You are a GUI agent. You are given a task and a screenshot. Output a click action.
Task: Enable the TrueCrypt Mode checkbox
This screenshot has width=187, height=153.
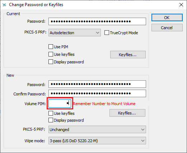(x=107, y=33)
